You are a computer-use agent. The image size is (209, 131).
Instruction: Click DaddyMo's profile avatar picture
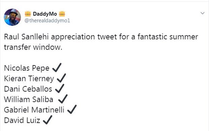pos(12,17)
